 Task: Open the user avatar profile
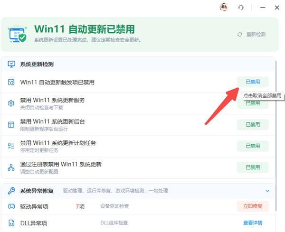click(x=224, y=8)
